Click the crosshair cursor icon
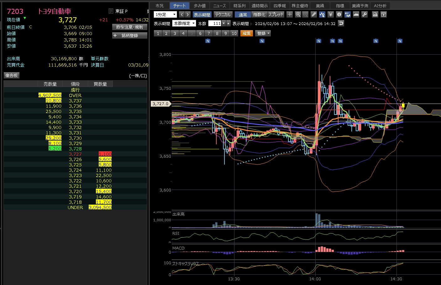 [290, 14]
